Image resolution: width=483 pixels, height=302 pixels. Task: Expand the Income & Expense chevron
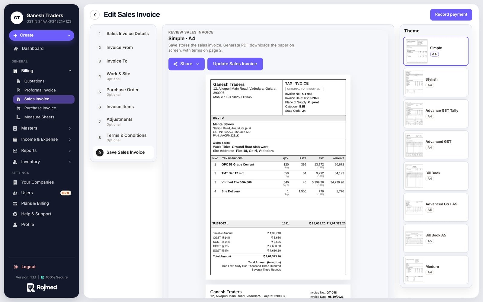pyautogui.click(x=70, y=140)
